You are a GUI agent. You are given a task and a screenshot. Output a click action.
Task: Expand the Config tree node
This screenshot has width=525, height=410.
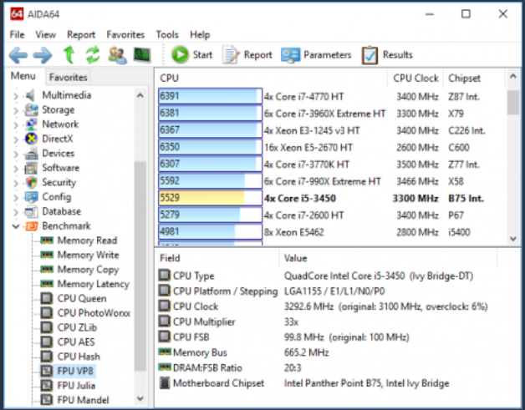(15, 197)
